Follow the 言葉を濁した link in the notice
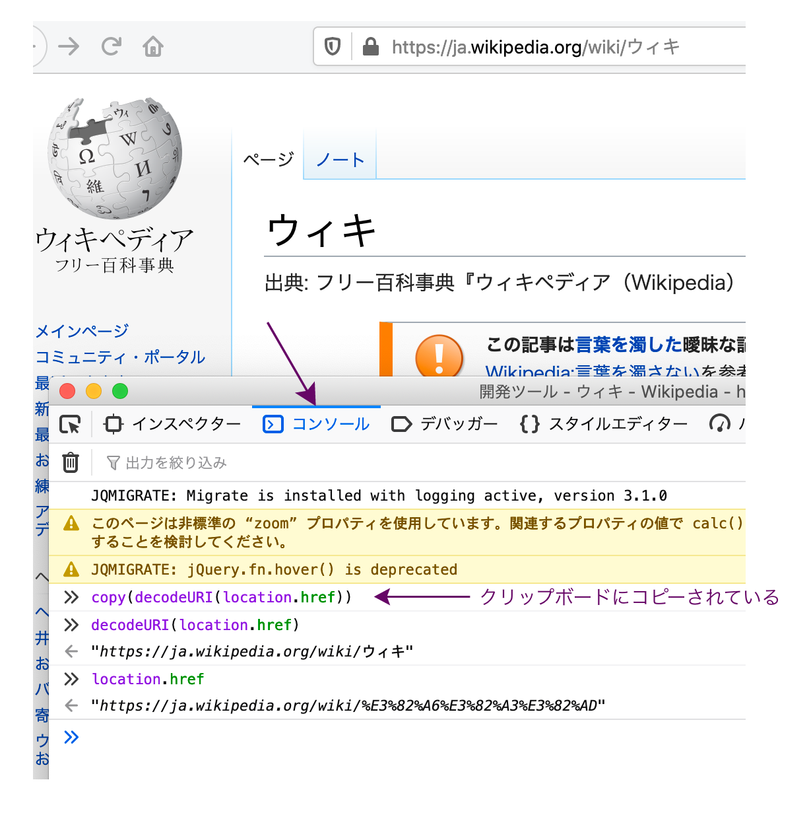The image size is (809, 819). 629,344
